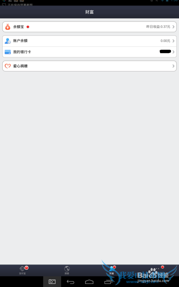Tap the Android screenshot camera icon
The height and width of the screenshot is (287, 179).
(52, 282)
